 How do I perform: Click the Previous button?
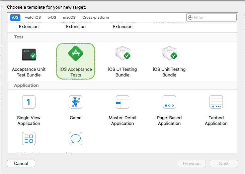click(192, 163)
